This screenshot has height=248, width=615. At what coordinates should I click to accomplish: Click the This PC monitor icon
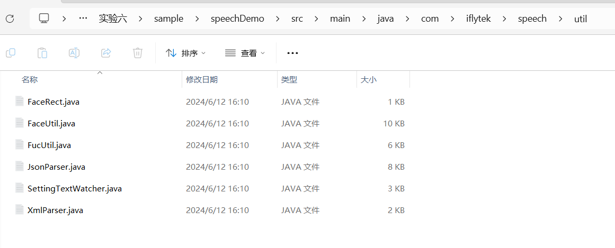(x=44, y=19)
